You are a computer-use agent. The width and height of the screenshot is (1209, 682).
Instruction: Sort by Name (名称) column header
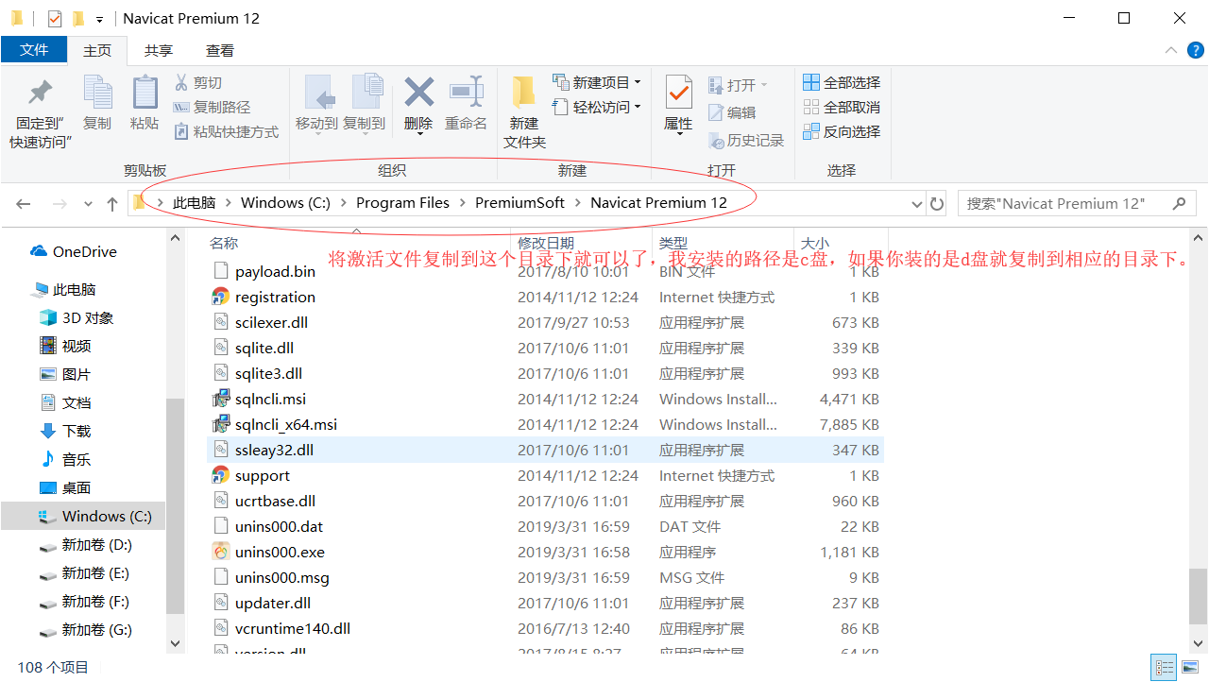(x=224, y=243)
